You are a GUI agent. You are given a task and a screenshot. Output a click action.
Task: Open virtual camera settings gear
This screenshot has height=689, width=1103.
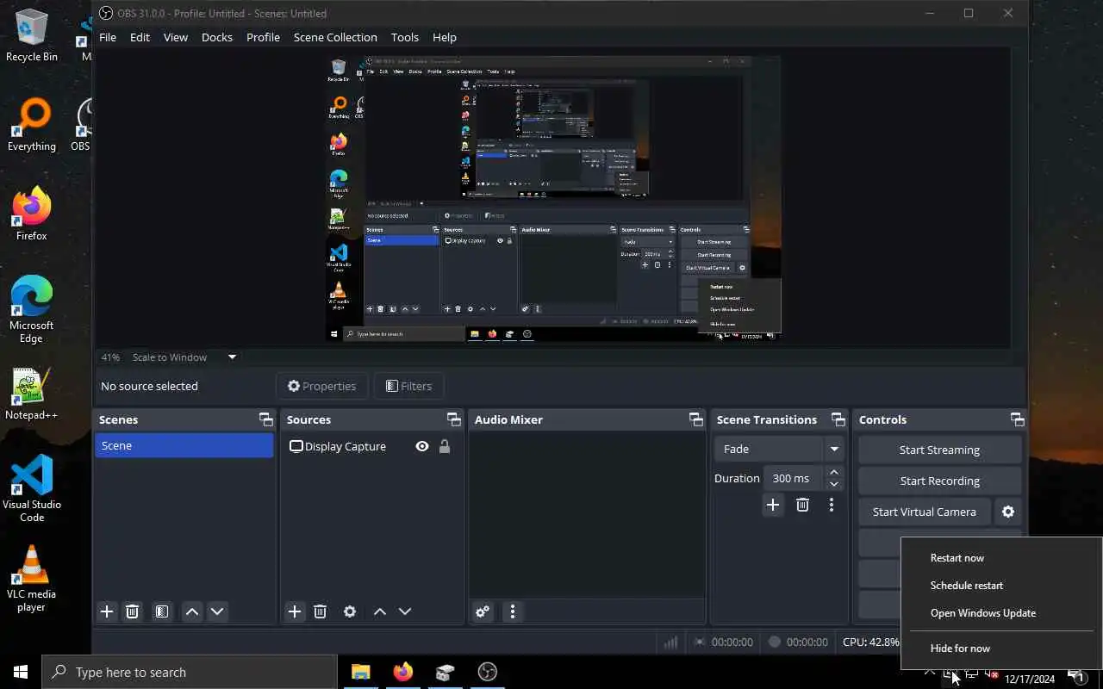pos(1008,512)
